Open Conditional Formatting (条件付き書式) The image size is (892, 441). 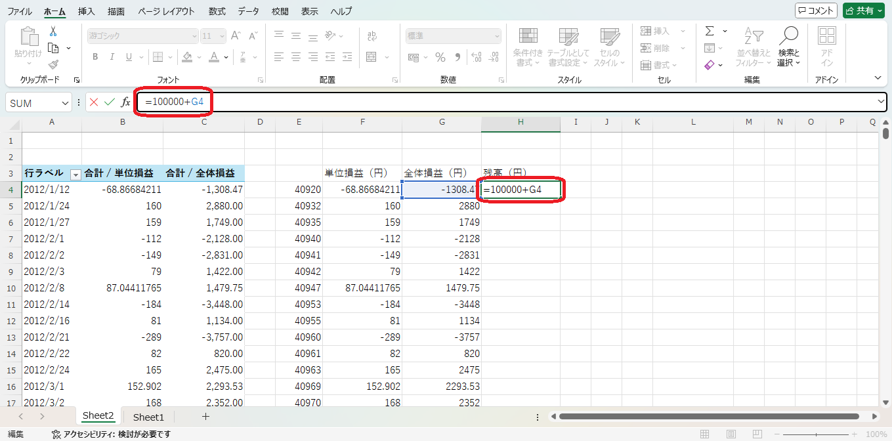click(x=528, y=47)
